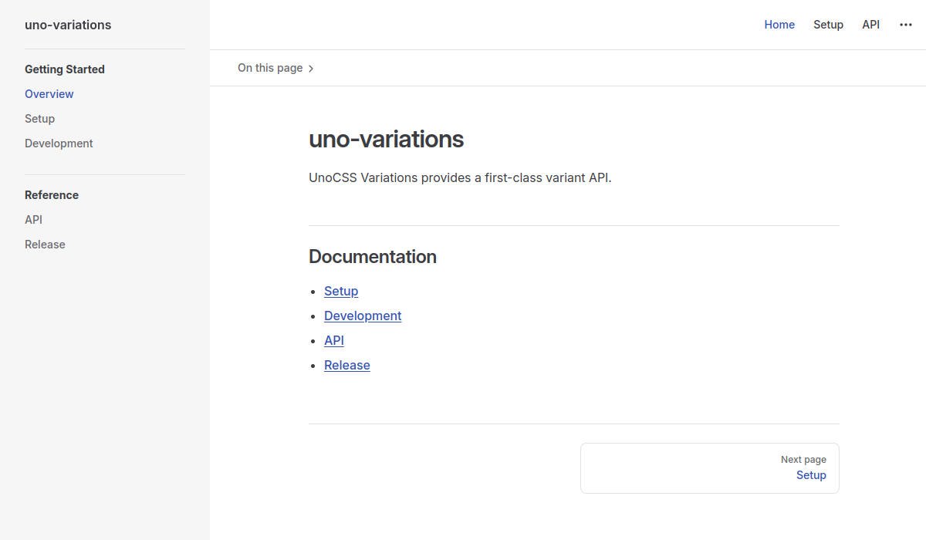Click the Setup link in Documentation list
926x540 pixels.
point(341,291)
